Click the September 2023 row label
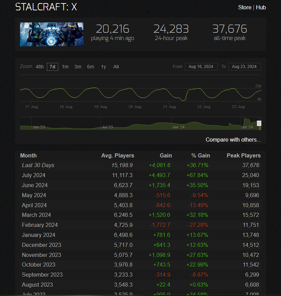 pyautogui.click(x=42, y=275)
